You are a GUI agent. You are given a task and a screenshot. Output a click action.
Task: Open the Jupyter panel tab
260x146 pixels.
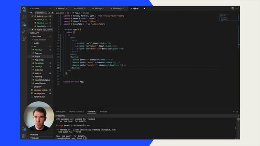103,112
